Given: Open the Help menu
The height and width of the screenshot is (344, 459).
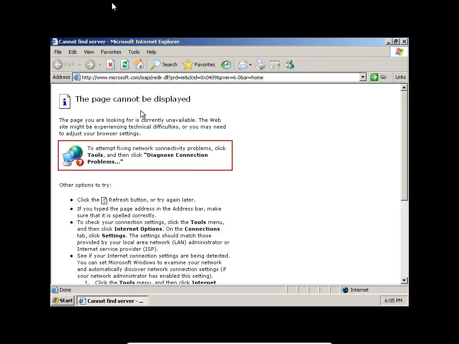Looking at the screenshot, I should [152, 52].
